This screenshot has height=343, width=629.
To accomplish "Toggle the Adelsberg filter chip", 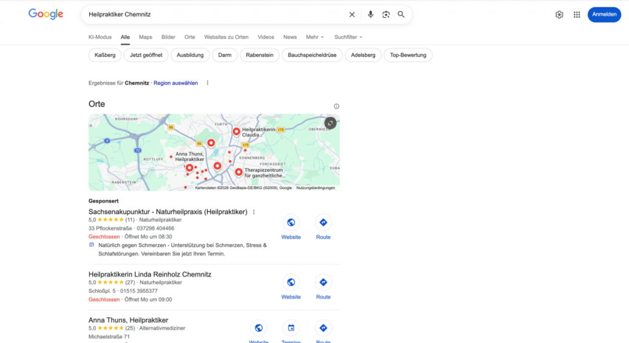I will 363,55.
